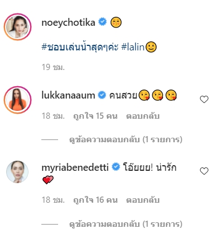Click lukkanaaum's verified badge
Screen dimensions: 224x238
coord(102,95)
